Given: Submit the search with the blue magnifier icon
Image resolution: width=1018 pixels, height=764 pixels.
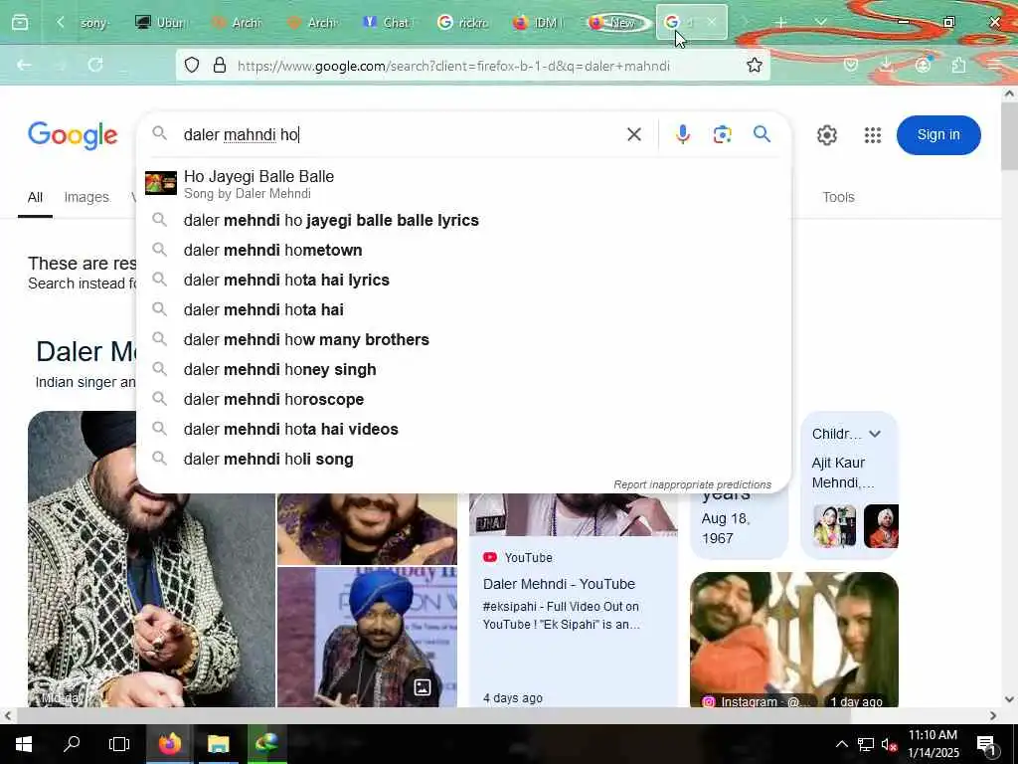Looking at the screenshot, I should 763,134.
